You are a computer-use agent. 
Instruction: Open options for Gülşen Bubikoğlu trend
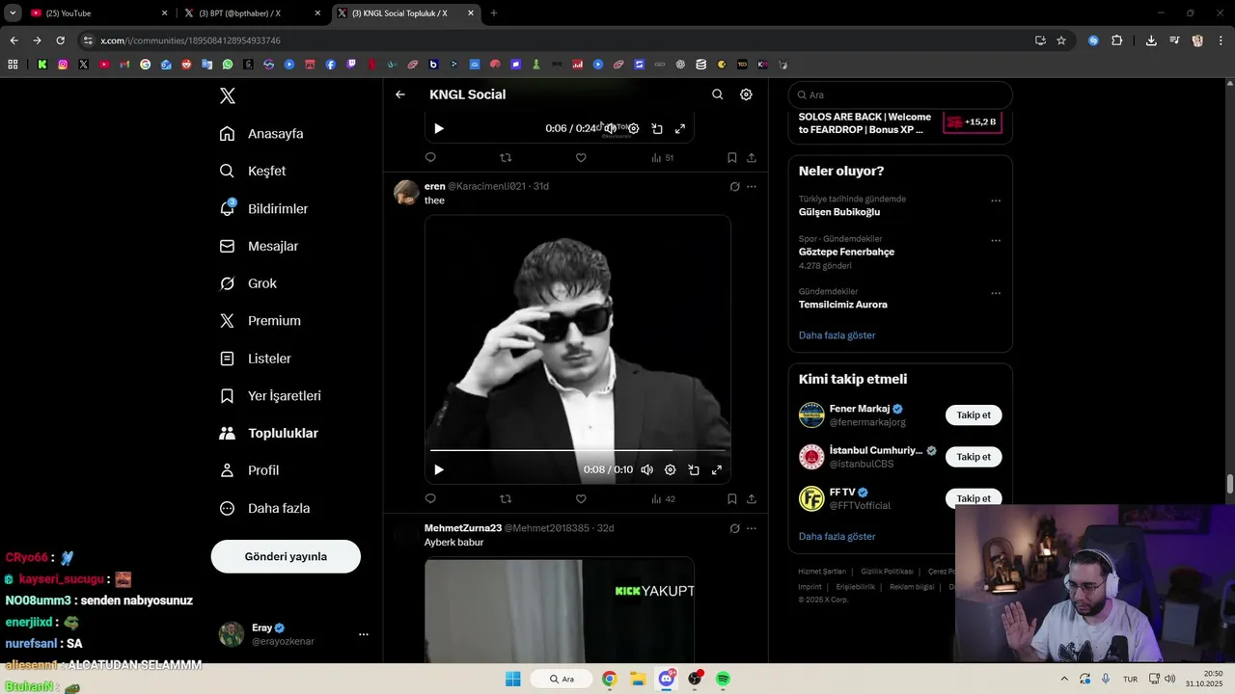point(996,201)
